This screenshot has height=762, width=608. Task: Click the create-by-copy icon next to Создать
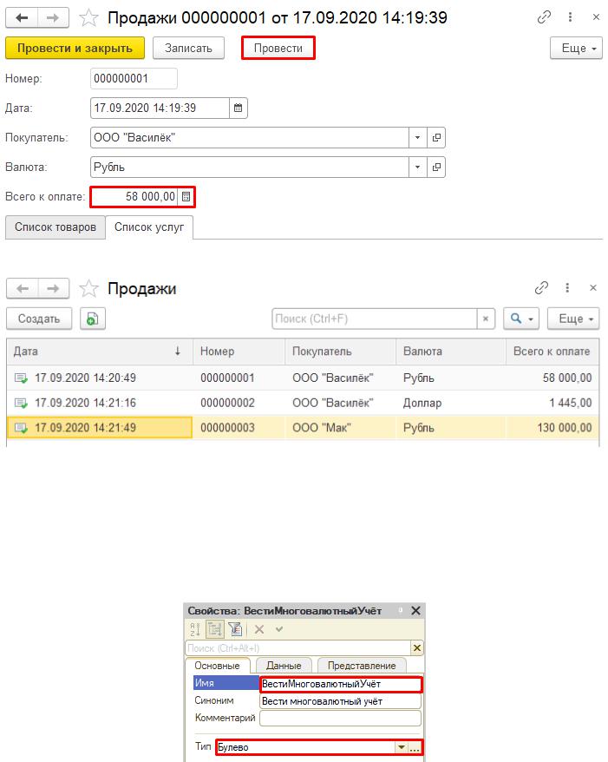tap(92, 319)
